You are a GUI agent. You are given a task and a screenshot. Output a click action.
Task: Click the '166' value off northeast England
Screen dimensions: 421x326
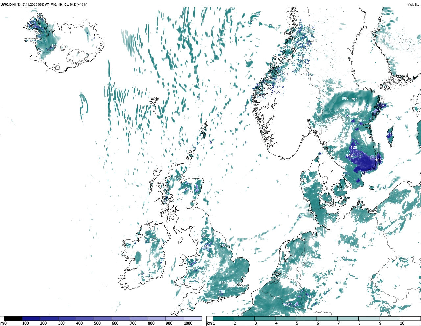tap(223, 245)
